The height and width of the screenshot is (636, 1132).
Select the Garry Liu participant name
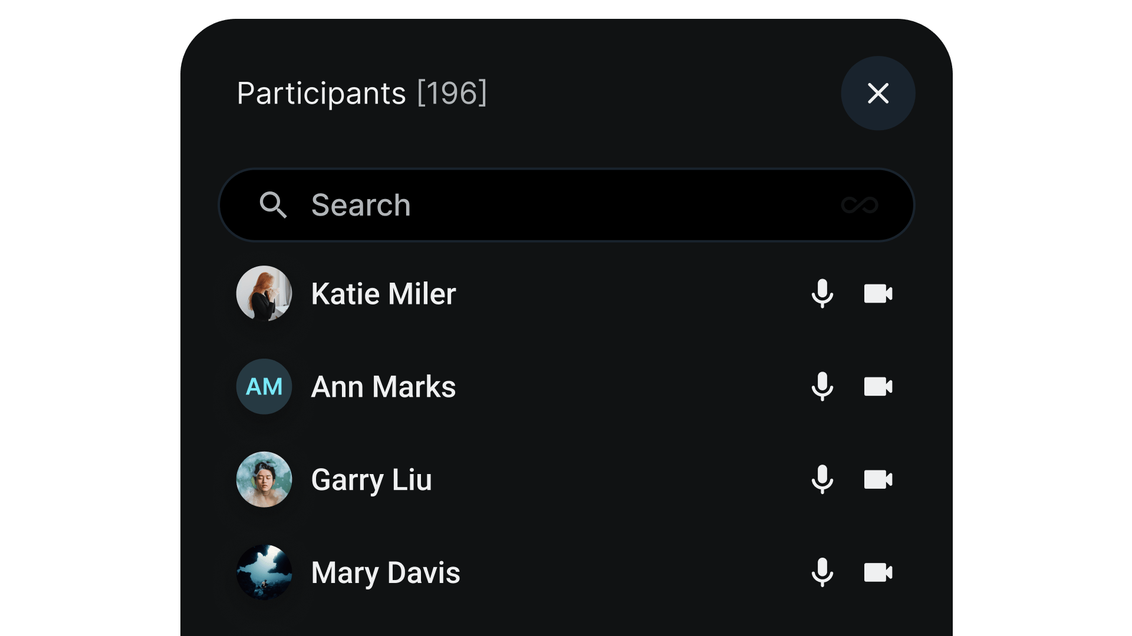[x=372, y=480]
